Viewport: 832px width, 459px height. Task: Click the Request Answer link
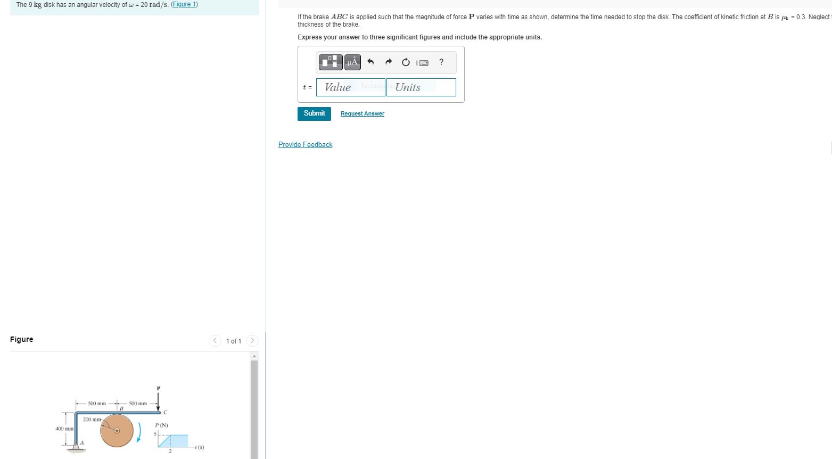[362, 113]
